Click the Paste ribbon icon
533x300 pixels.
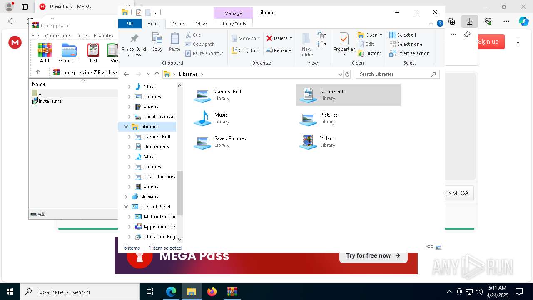point(174,39)
